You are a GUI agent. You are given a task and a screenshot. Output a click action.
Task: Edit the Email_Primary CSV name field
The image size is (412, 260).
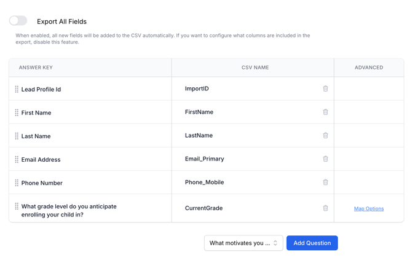click(x=246, y=159)
